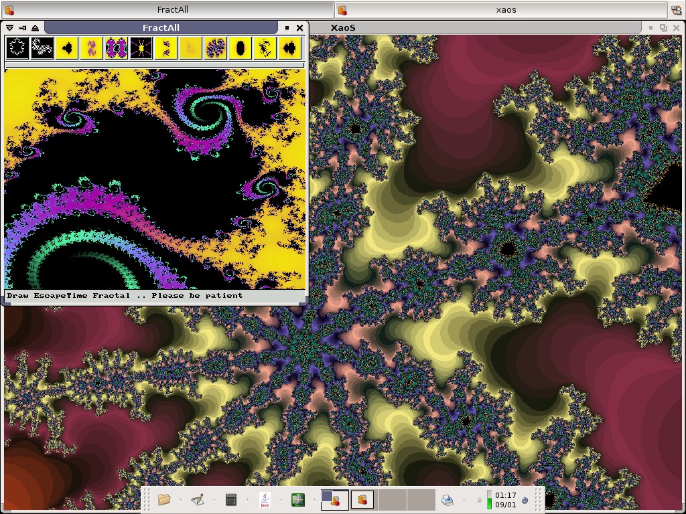Screen dimensions: 686x514
Task: Select the Koch snowflake fractal icon
Action: point(17,48)
